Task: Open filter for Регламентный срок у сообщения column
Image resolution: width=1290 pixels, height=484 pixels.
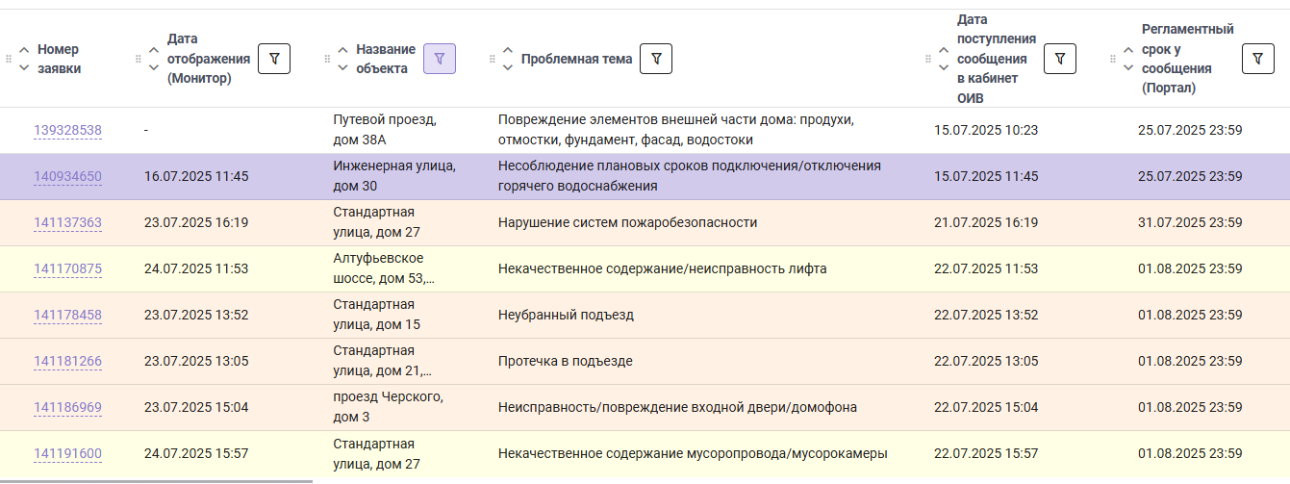Action: click(x=1258, y=59)
